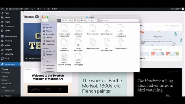Select seller-registration form php file
The height and width of the screenshot is (104, 185).
click(x=64, y=59)
